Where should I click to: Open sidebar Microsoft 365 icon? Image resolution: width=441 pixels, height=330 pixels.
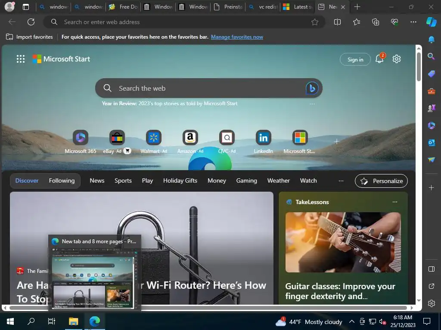pyautogui.click(x=431, y=125)
